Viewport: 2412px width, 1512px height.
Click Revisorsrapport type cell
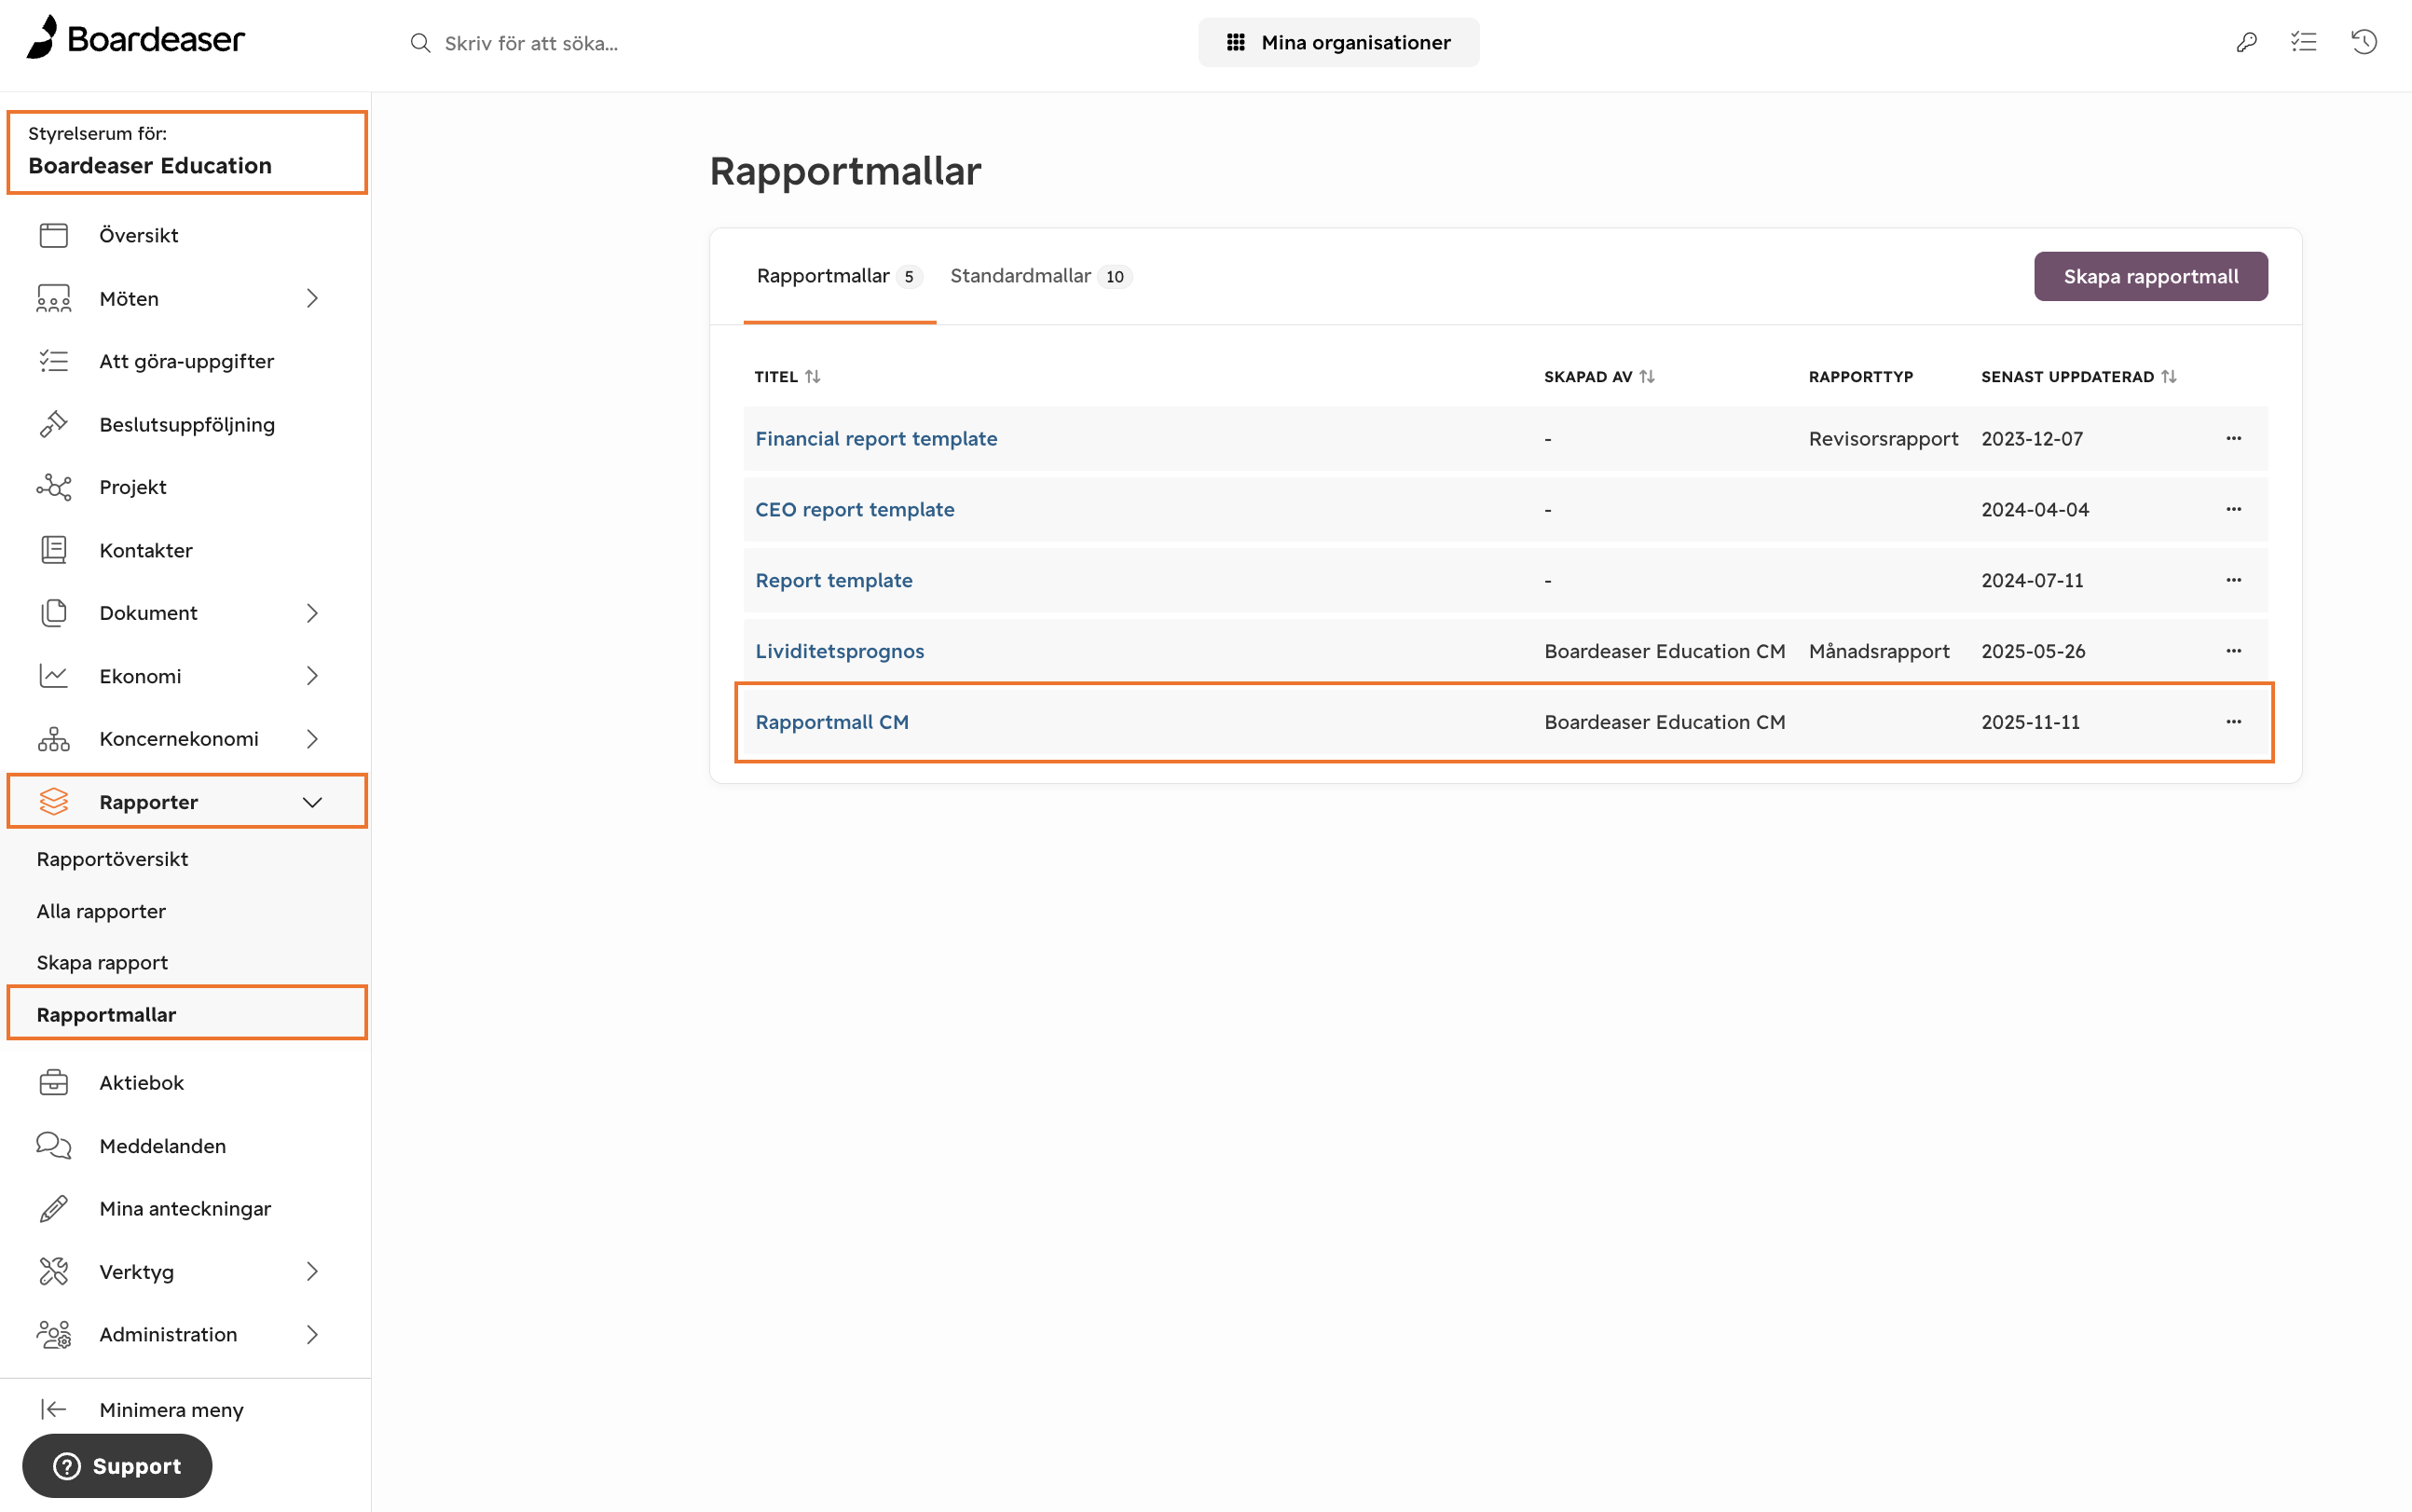coord(1884,439)
